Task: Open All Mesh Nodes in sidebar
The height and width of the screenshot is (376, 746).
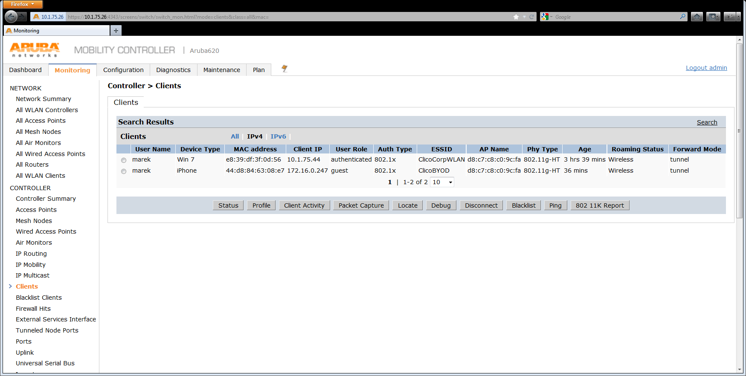Action: pyautogui.click(x=38, y=132)
